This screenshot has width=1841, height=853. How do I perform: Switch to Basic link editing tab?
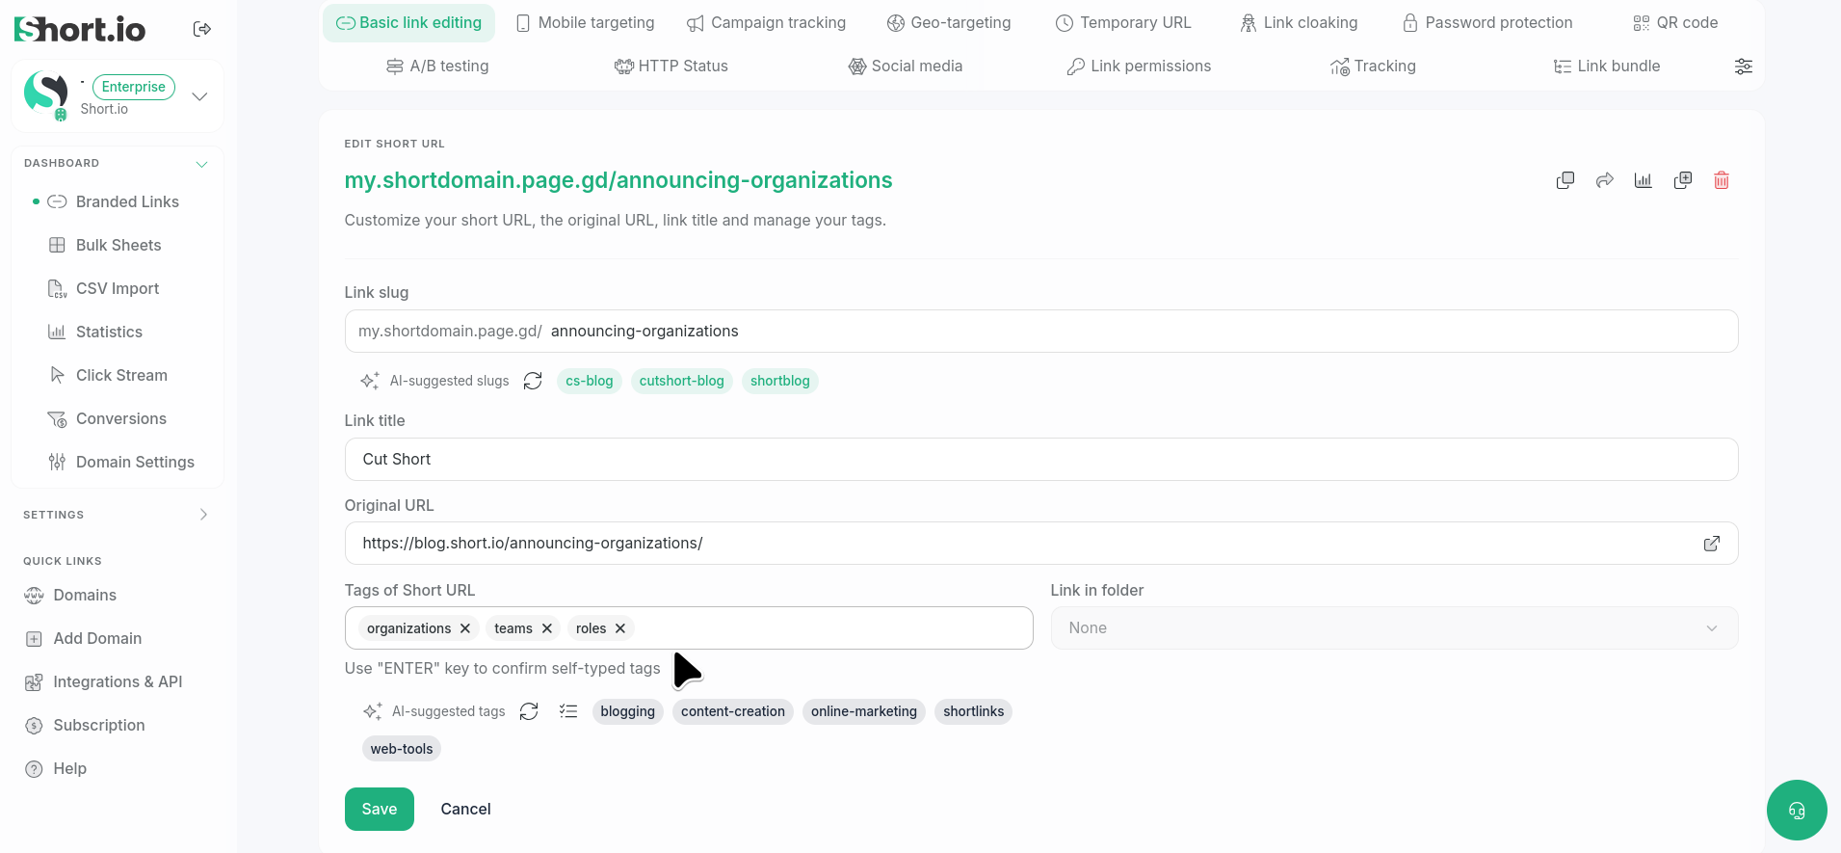tap(408, 23)
